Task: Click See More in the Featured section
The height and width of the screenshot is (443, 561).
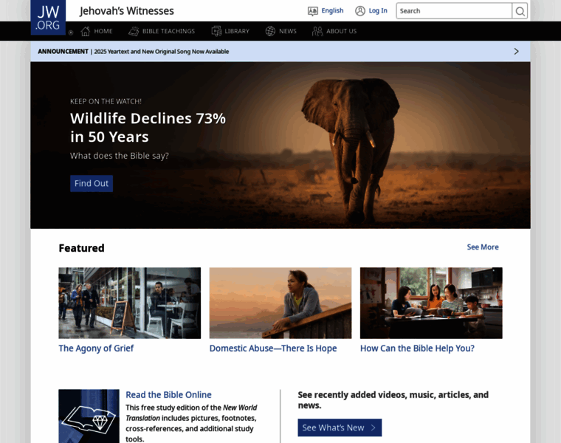Action: coord(483,247)
